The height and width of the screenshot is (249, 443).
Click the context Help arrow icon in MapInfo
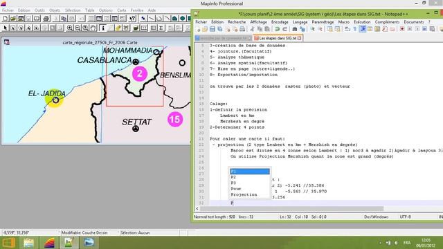click(x=132, y=19)
